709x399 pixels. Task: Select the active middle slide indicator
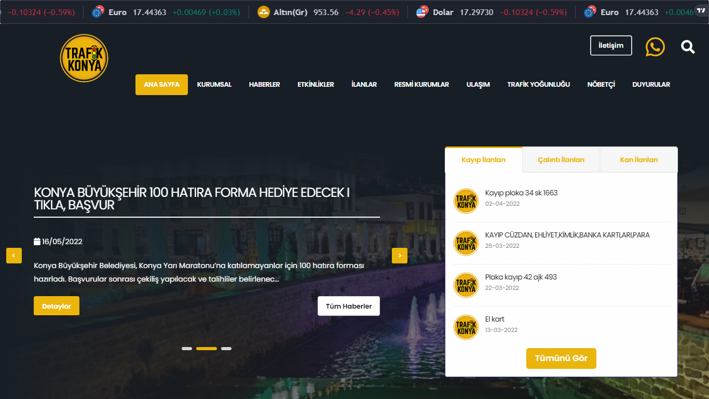click(207, 349)
